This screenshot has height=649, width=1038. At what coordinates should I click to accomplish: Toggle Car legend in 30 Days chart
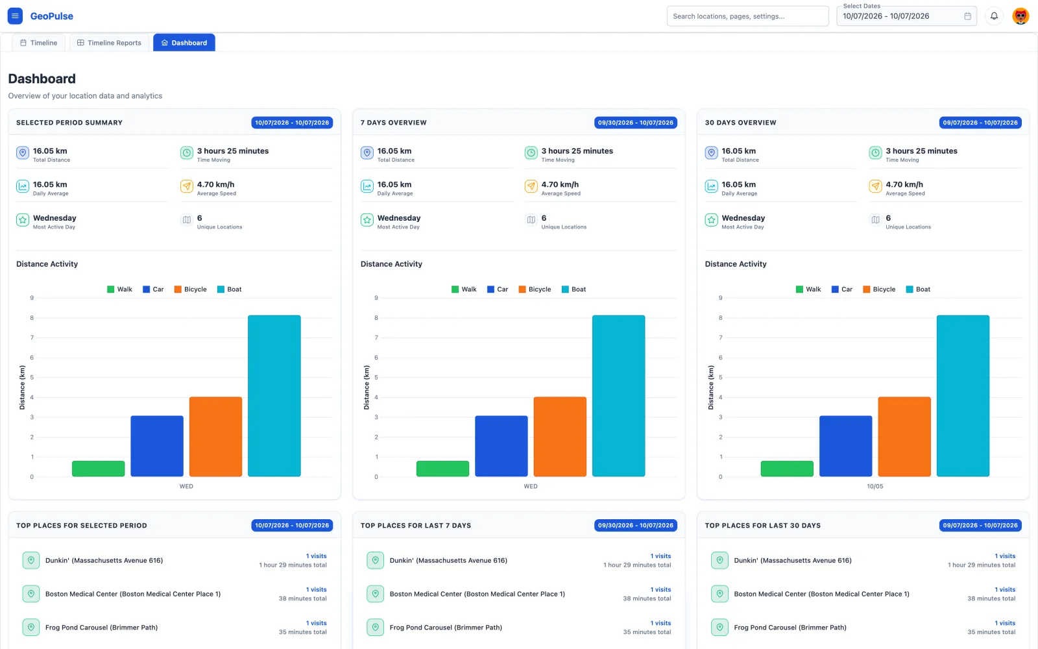[x=842, y=289]
